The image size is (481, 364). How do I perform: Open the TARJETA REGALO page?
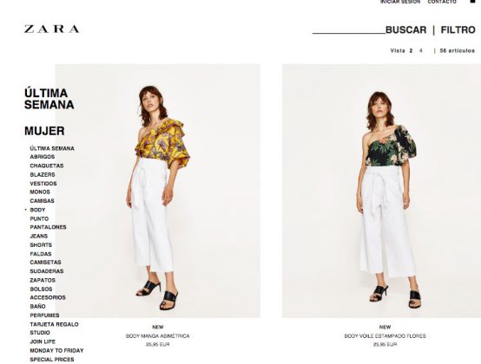click(55, 324)
